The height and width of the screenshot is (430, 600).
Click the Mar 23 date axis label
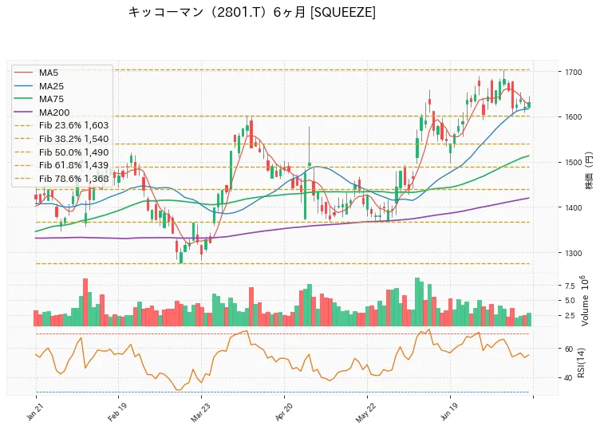[199, 412]
